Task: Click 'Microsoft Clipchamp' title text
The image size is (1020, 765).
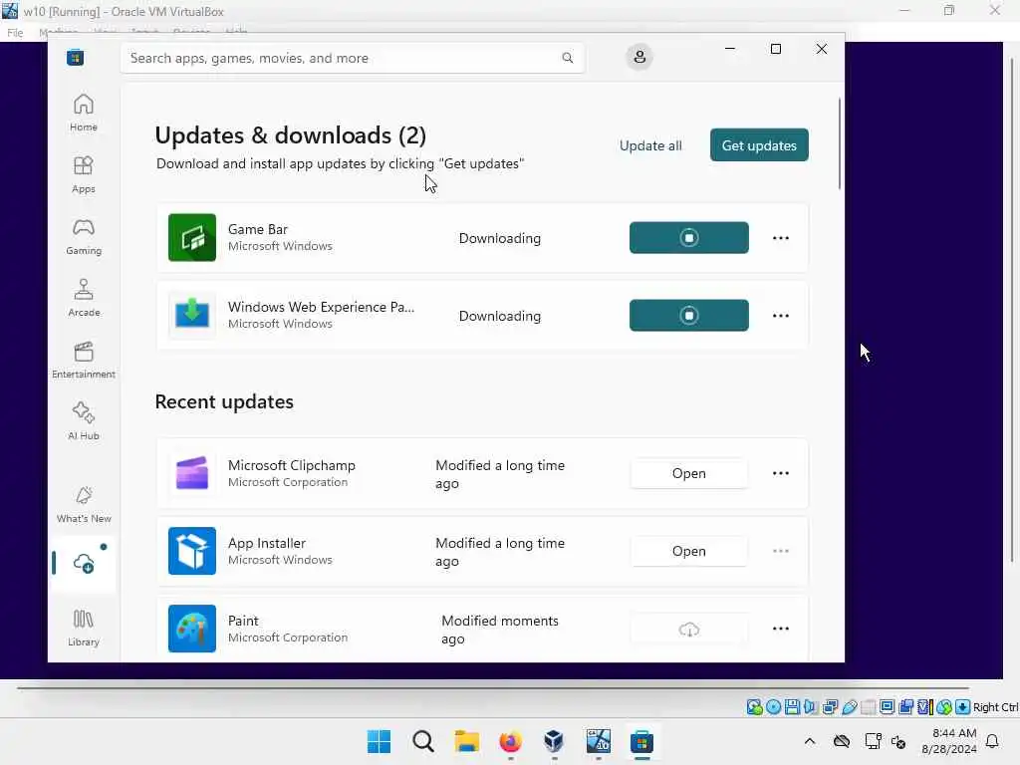Action: tap(292, 466)
